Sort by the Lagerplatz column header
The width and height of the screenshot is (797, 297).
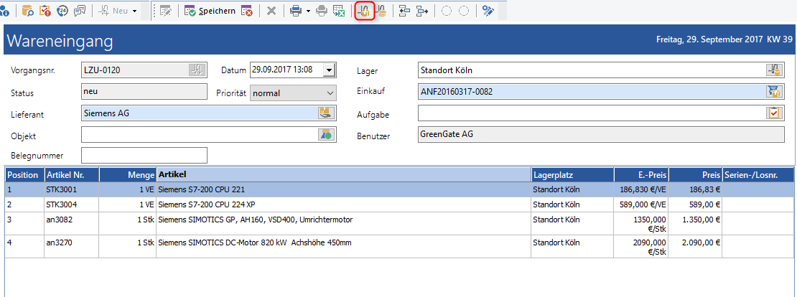pyautogui.click(x=573, y=174)
